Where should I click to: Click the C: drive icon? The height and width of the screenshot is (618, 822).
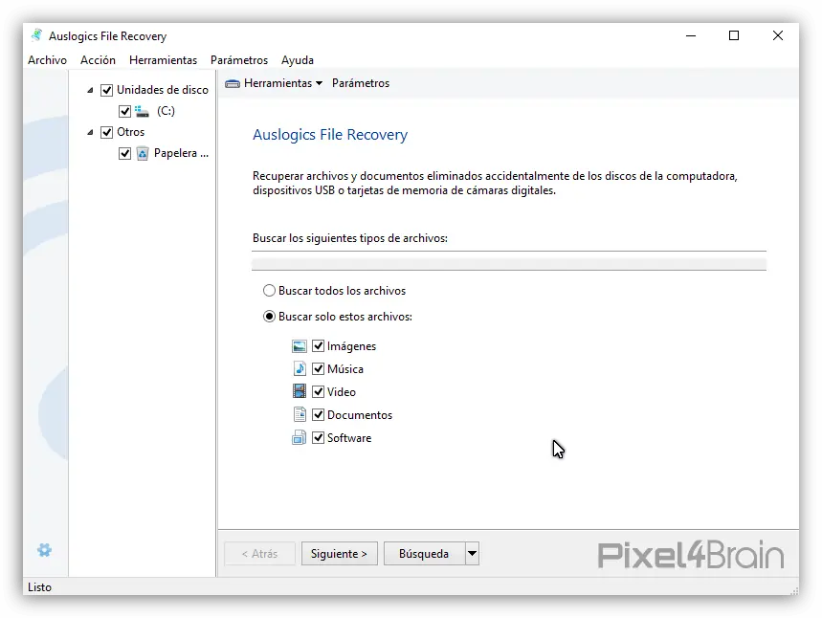pyautogui.click(x=142, y=111)
